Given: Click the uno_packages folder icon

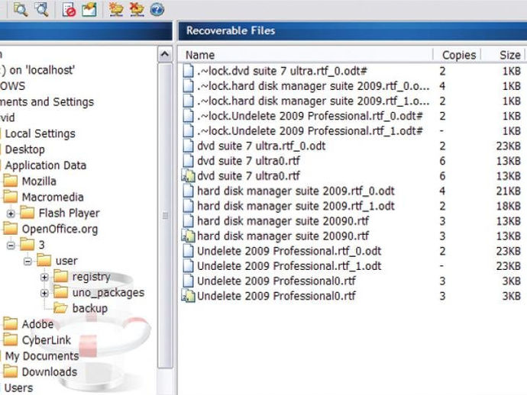Looking at the screenshot, I should click(61, 292).
